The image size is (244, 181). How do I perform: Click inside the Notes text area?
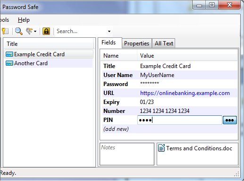tap(127, 154)
